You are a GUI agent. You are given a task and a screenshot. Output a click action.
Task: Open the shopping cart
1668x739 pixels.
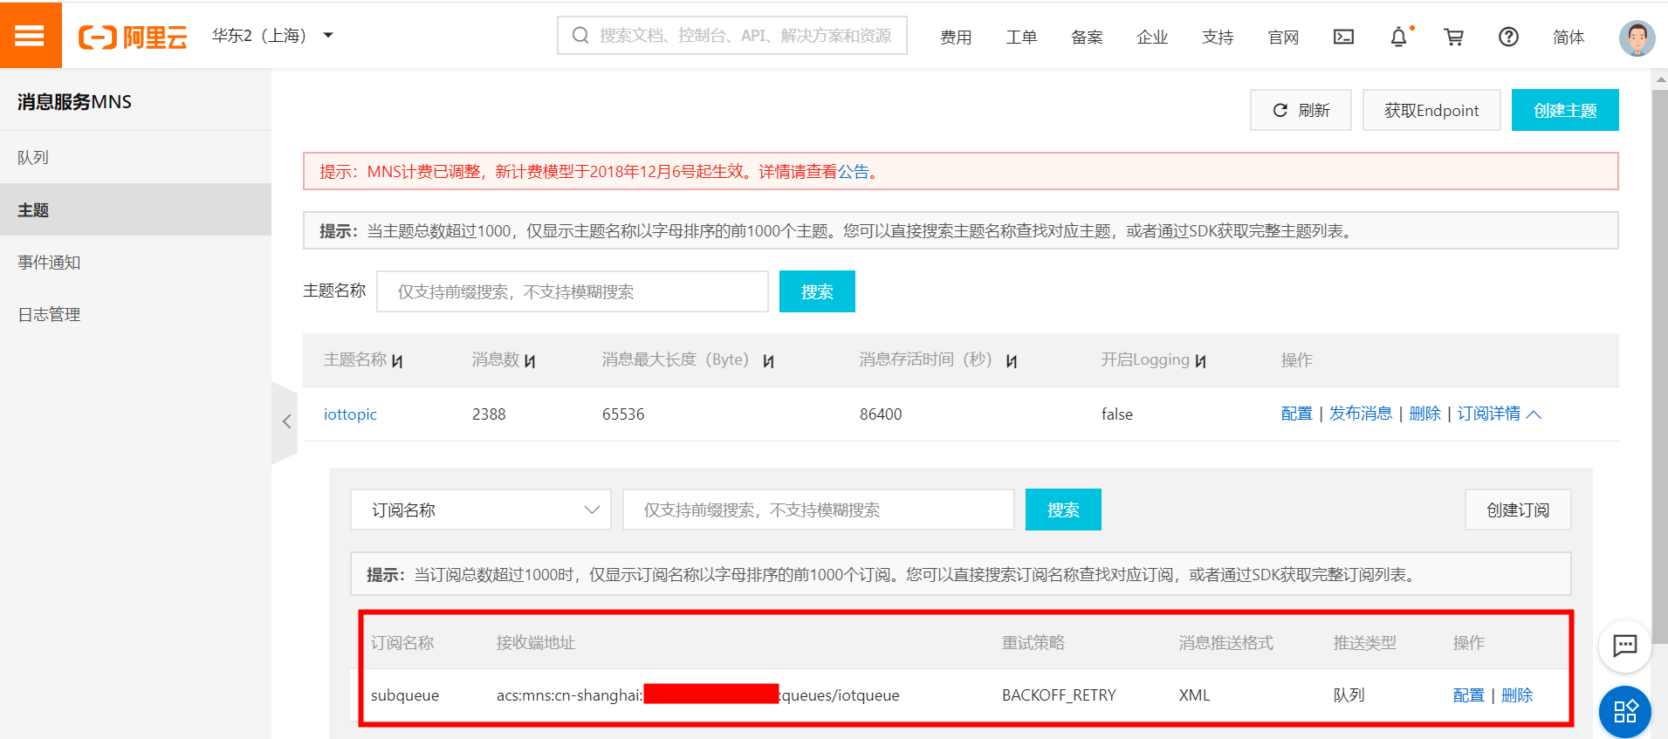pos(1454,37)
